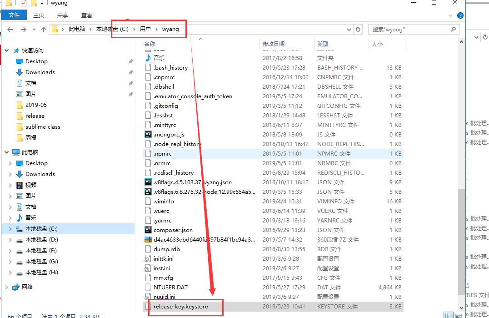489x318 pixels.
Task: Switch to the 查看 ribbon tab
Action: click(86, 15)
